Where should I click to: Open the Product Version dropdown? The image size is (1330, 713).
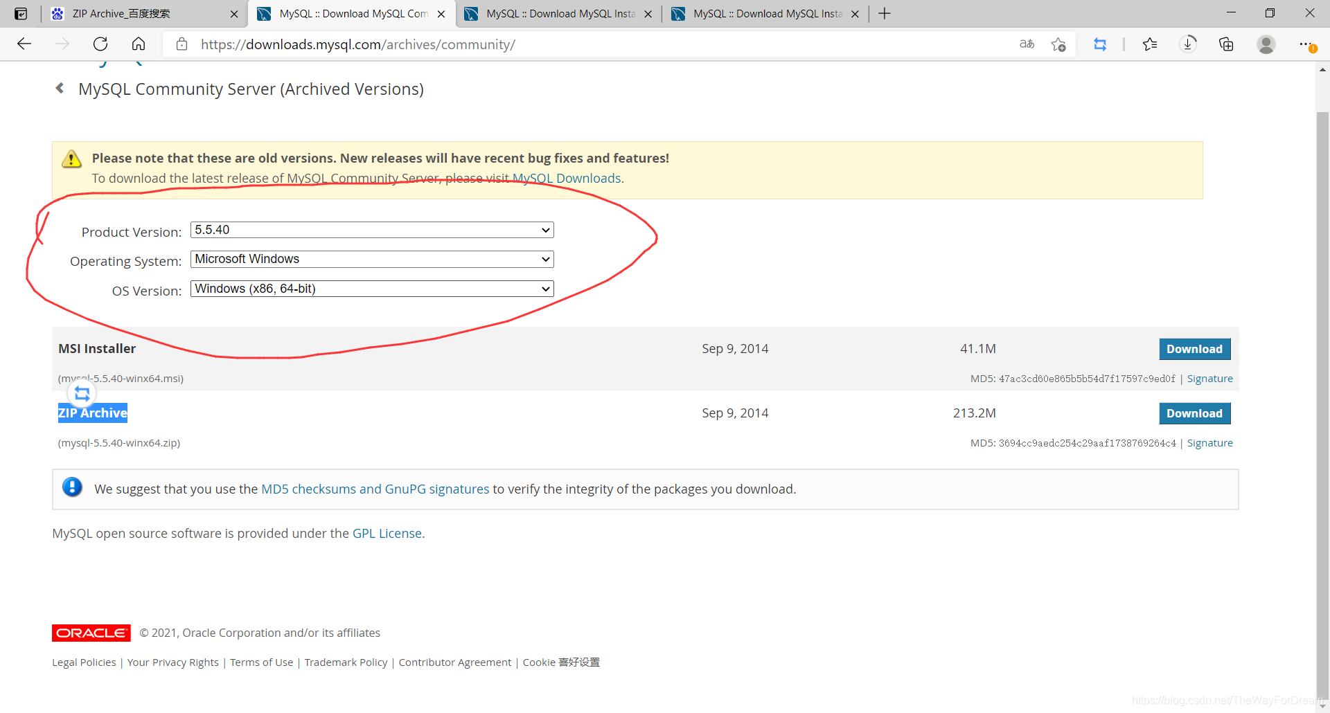tap(372, 230)
